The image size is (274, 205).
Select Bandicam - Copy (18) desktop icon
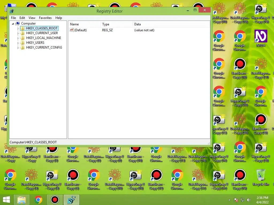click(x=240, y=69)
